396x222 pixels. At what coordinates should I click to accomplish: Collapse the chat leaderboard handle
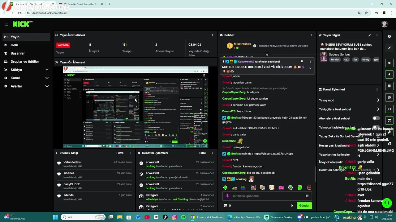[267, 54]
